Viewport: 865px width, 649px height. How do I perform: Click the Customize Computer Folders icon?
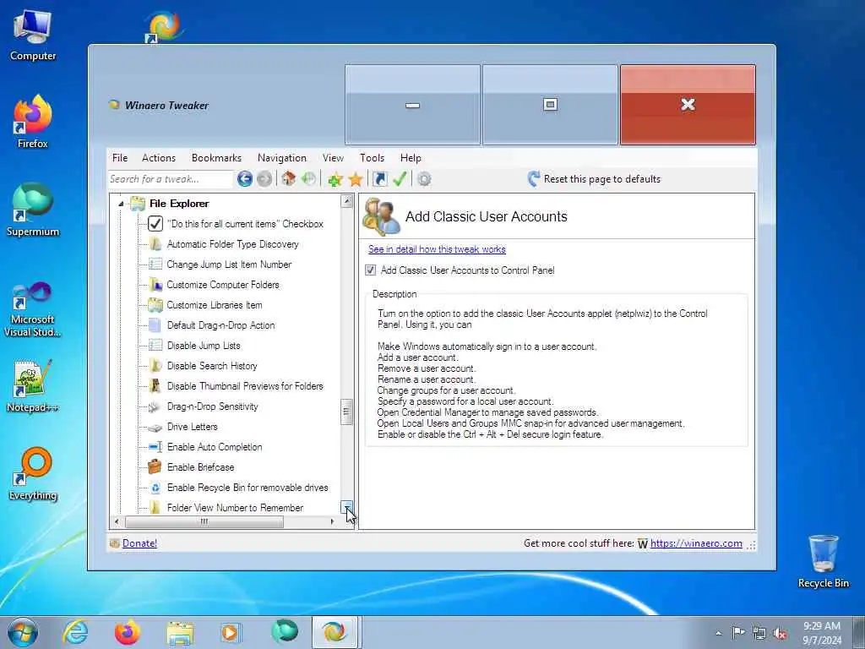click(x=155, y=285)
